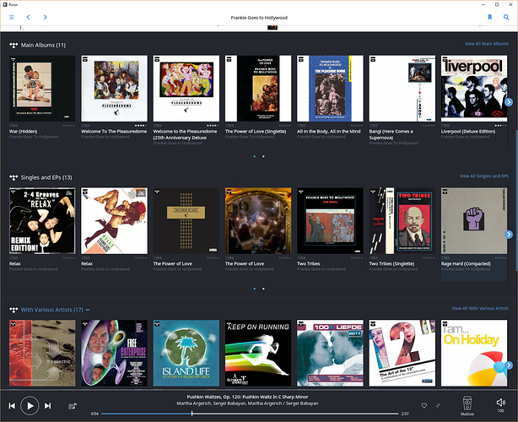View All Singles and EPs link
The image size is (518, 422).
[x=484, y=176]
